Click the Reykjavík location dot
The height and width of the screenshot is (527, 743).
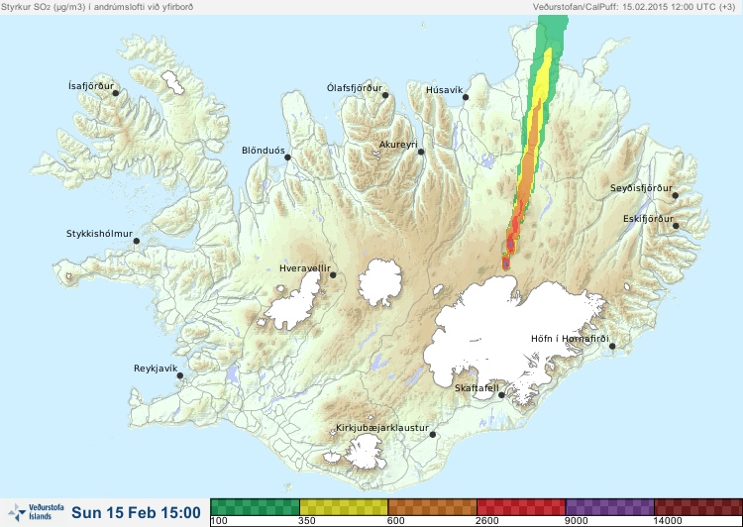[180, 375]
